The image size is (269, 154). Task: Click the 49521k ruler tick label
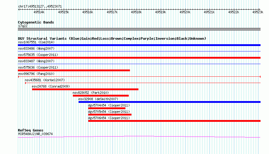(209, 12)
